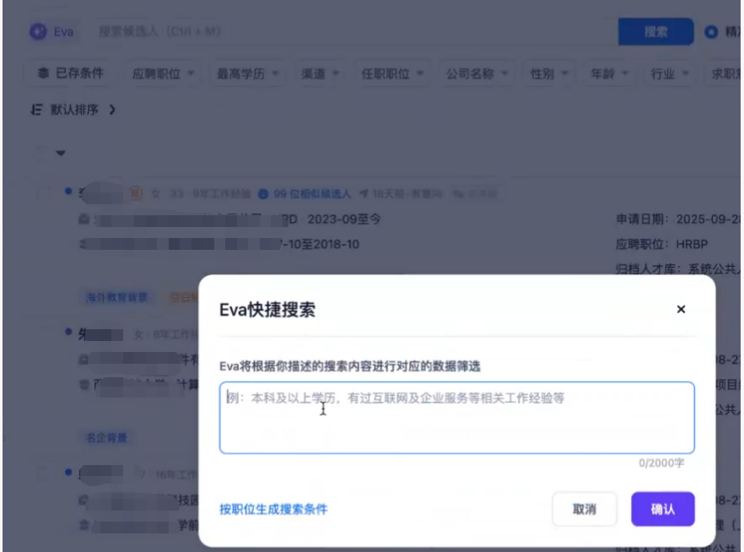The image size is (744, 552).
Task: Tick the select-all checkbox above candidate list
Action: pyautogui.click(x=42, y=153)
